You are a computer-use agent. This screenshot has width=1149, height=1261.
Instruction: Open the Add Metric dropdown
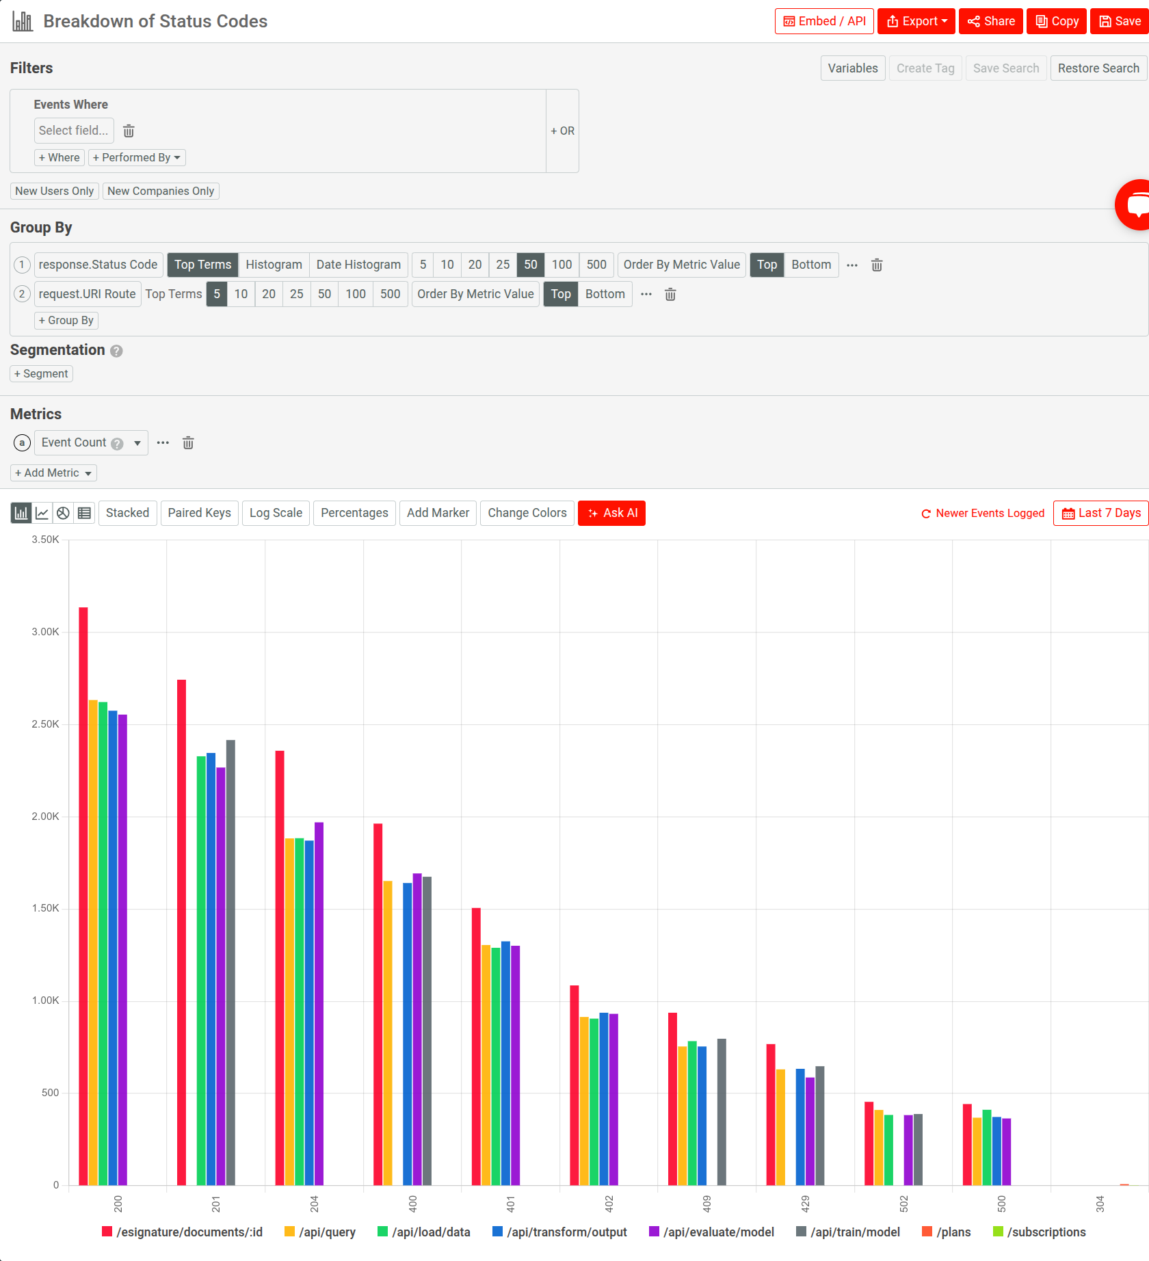click(53, 473)
